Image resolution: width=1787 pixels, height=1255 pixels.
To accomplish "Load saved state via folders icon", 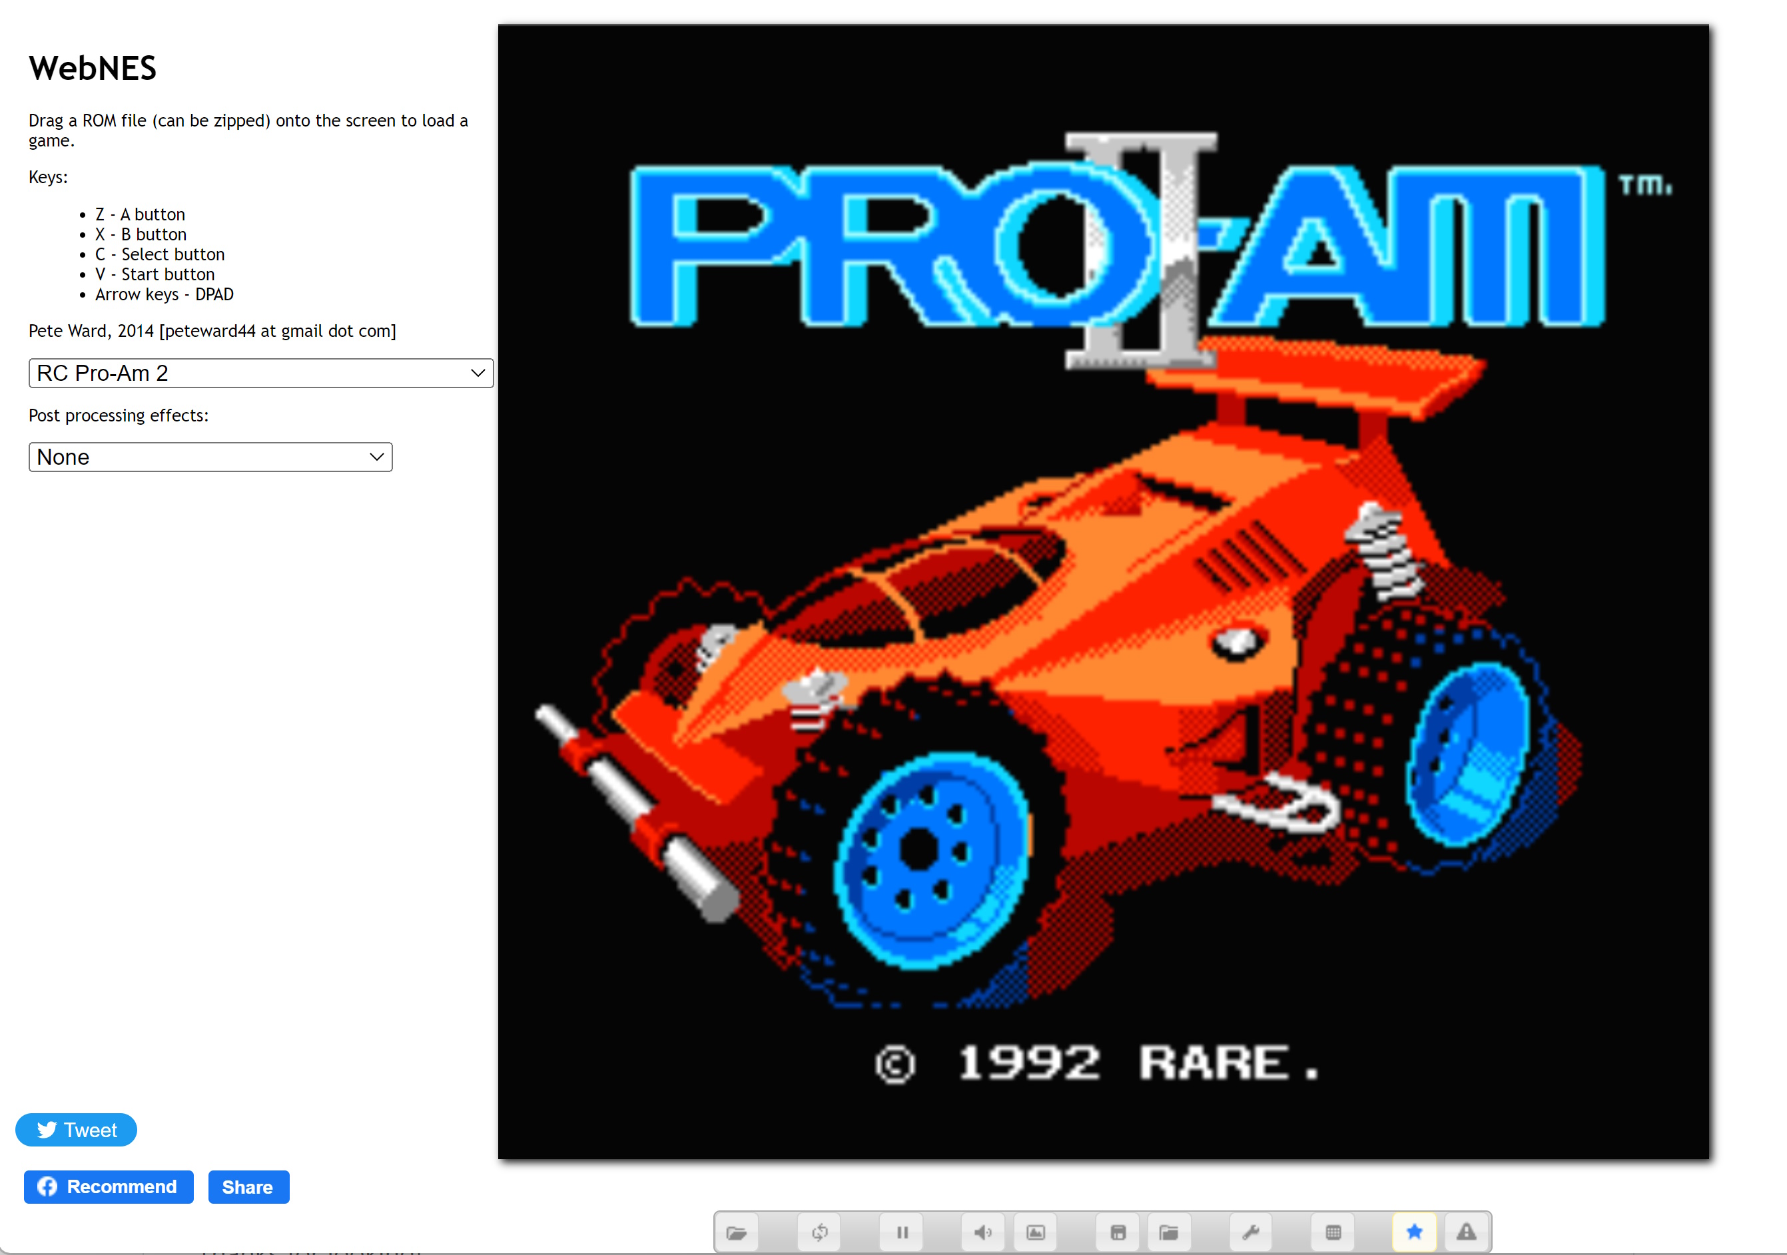I will (x=1168, y=1232).
